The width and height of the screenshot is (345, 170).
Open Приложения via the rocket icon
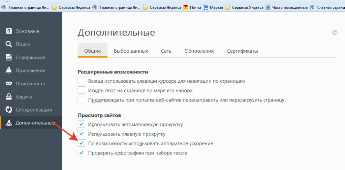click(9, 70)
